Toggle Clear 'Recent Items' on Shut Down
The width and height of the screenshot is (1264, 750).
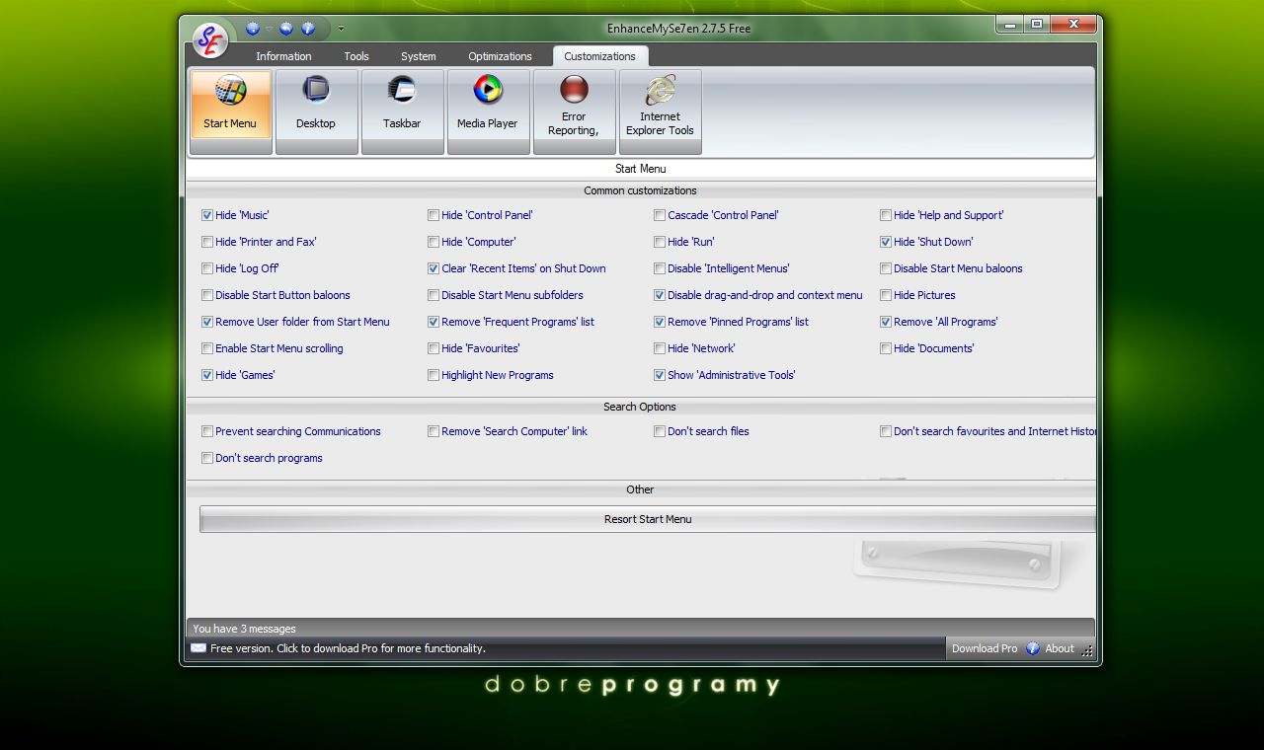434,268
